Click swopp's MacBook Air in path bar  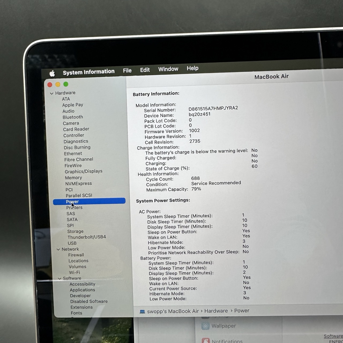pyautogui.click(x=173, y=311)
